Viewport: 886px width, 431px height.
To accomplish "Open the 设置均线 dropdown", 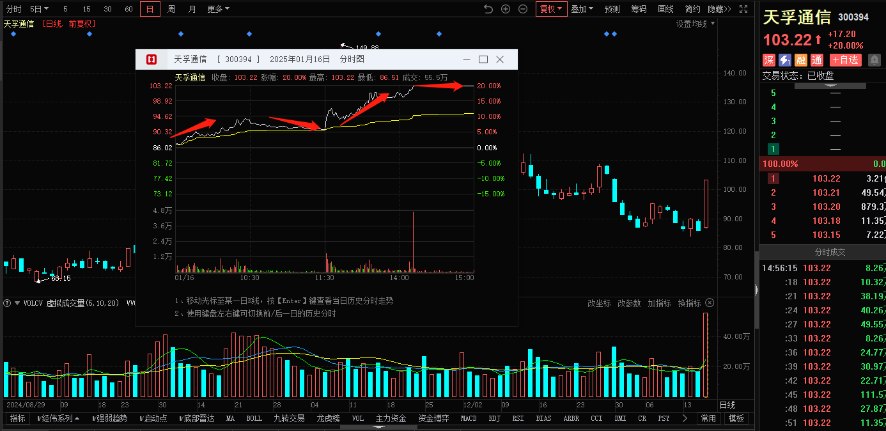I will click(696, 24).
